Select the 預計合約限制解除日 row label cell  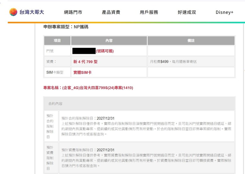pyautogui.click(x=51, y=126)
